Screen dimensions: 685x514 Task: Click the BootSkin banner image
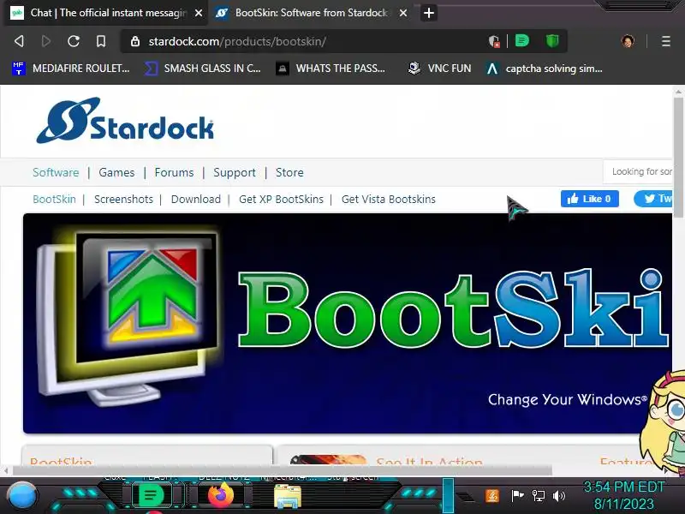coord(348,324)
